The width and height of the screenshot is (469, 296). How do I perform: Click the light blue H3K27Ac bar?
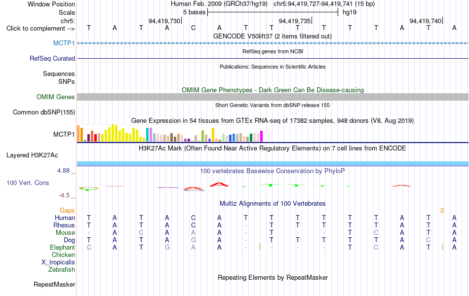coord(273,164)
